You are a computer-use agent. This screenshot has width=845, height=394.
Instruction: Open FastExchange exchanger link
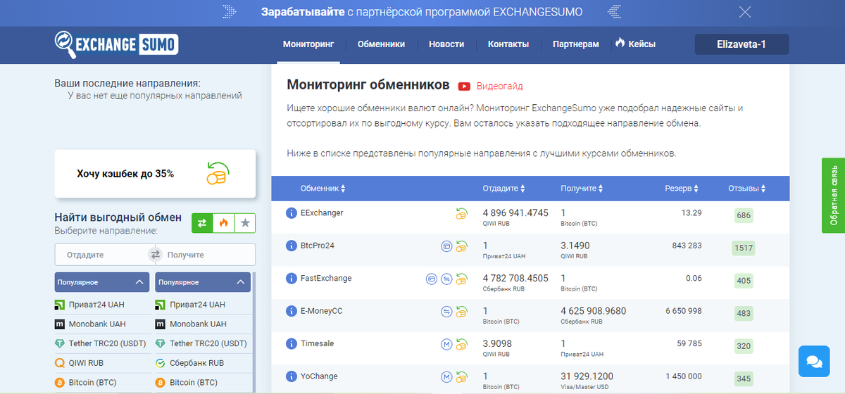pos(326,278)
